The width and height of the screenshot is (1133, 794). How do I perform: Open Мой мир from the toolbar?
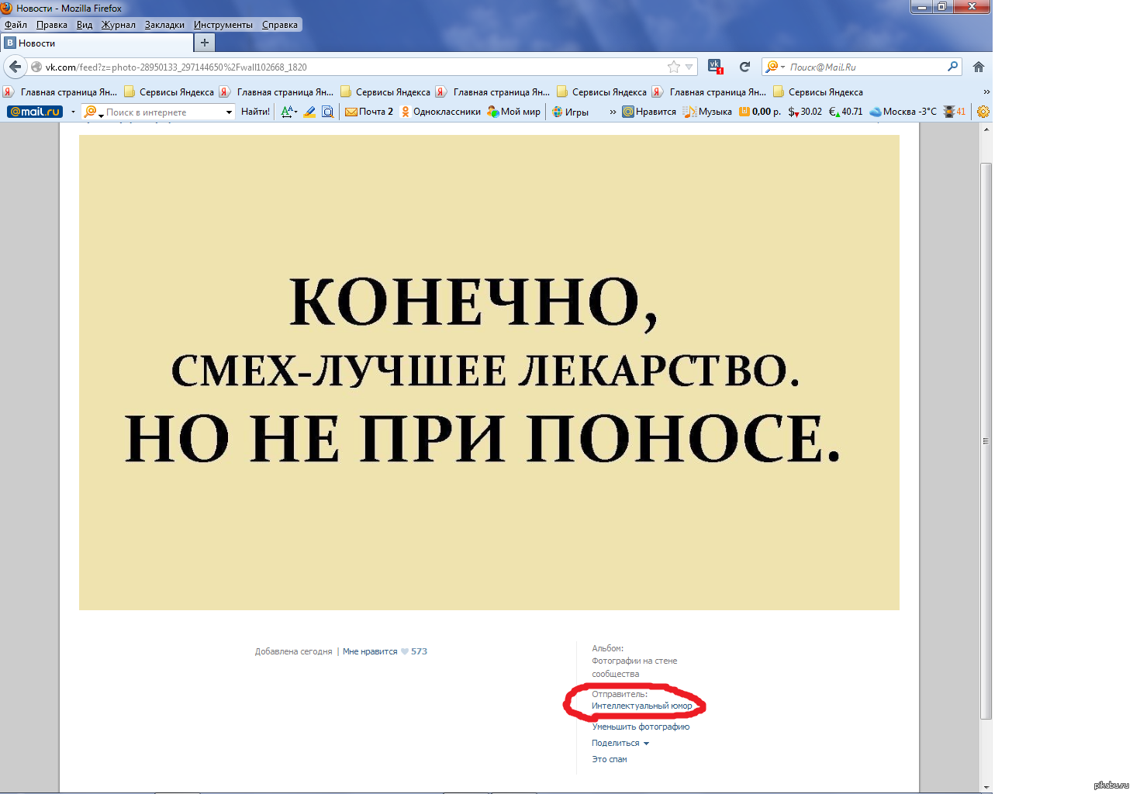pyautogui.click(x=513, y=112)
